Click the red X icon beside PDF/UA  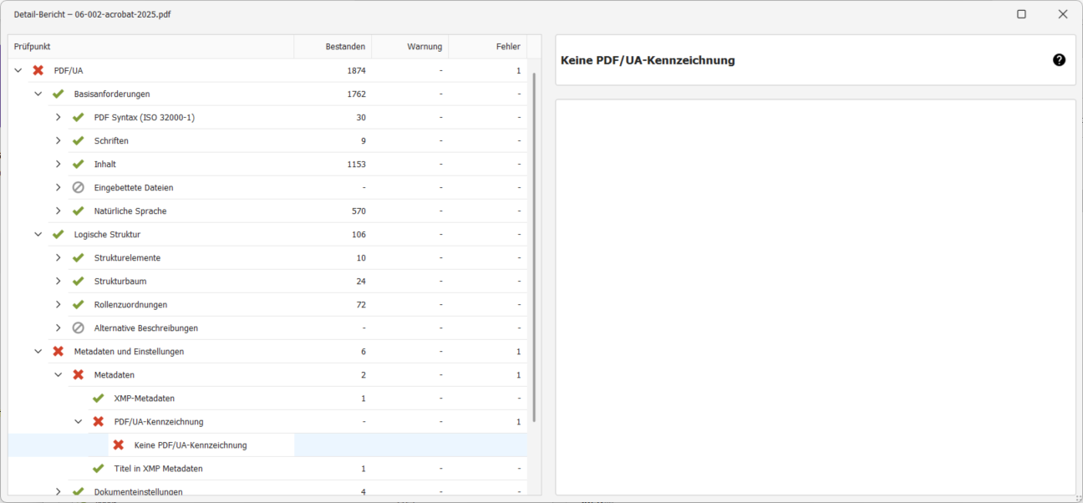pyautogui.click(x=38, y=71)
